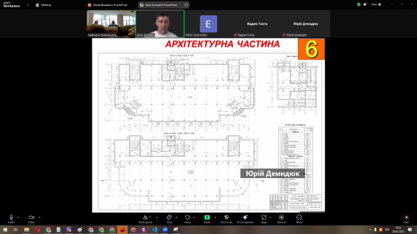Screen dimensions: 417x234
Task: Open Host tools shield icon
Action: click(x=226, y=219)
